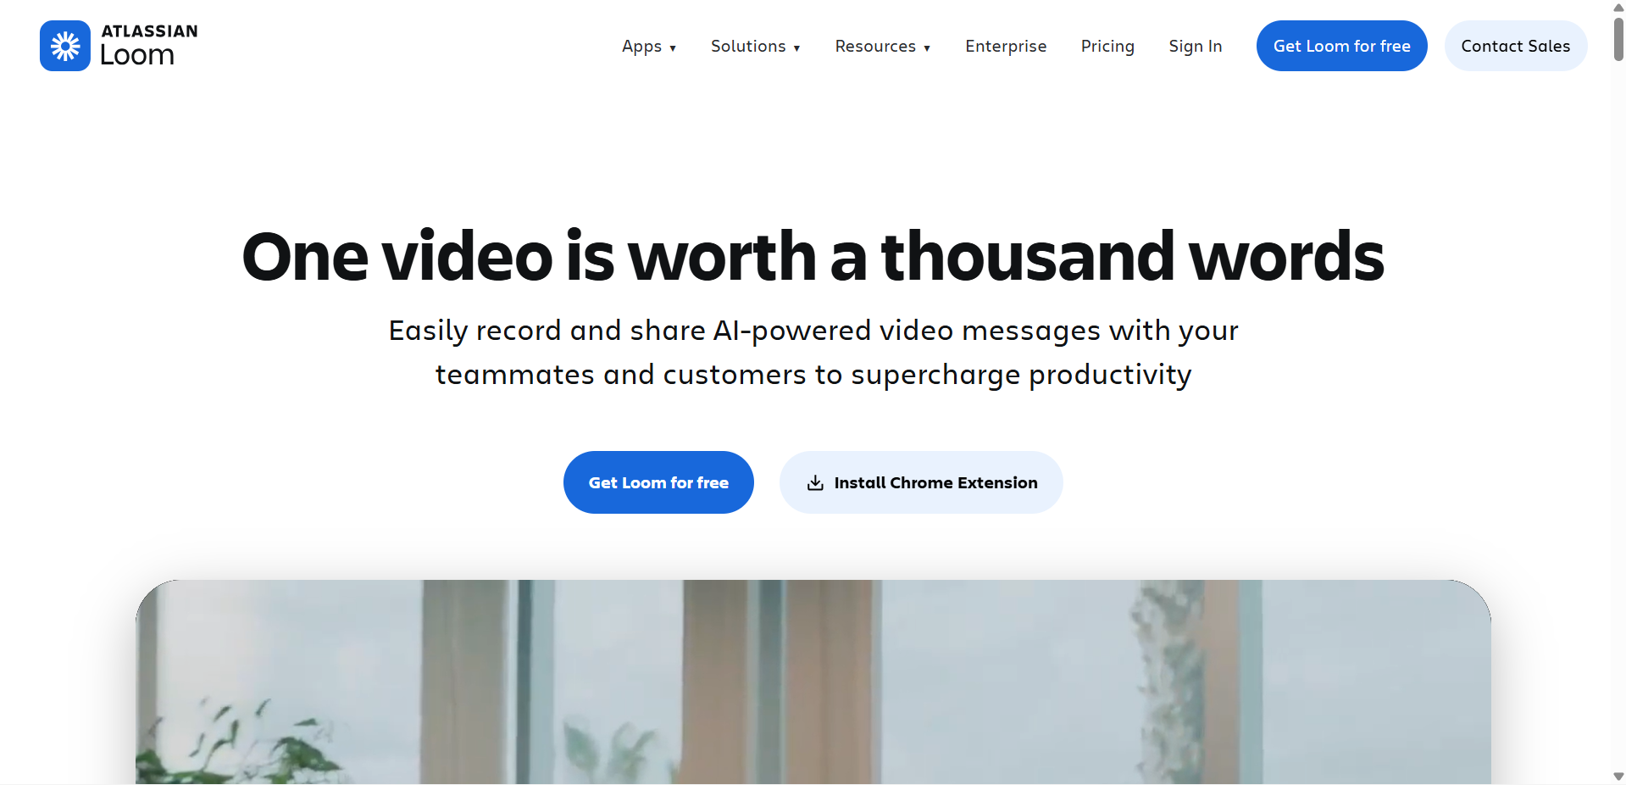This screenshot has width=1626, height=785.
Task: Click the download icon on Install Chrome Extension
Action: click(815, 483)
